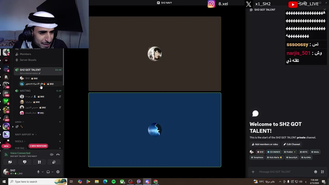Toggle noise suppression waveform icon
Screen dimensions: 329x185
pyautogui.click(x=52, y=155)
